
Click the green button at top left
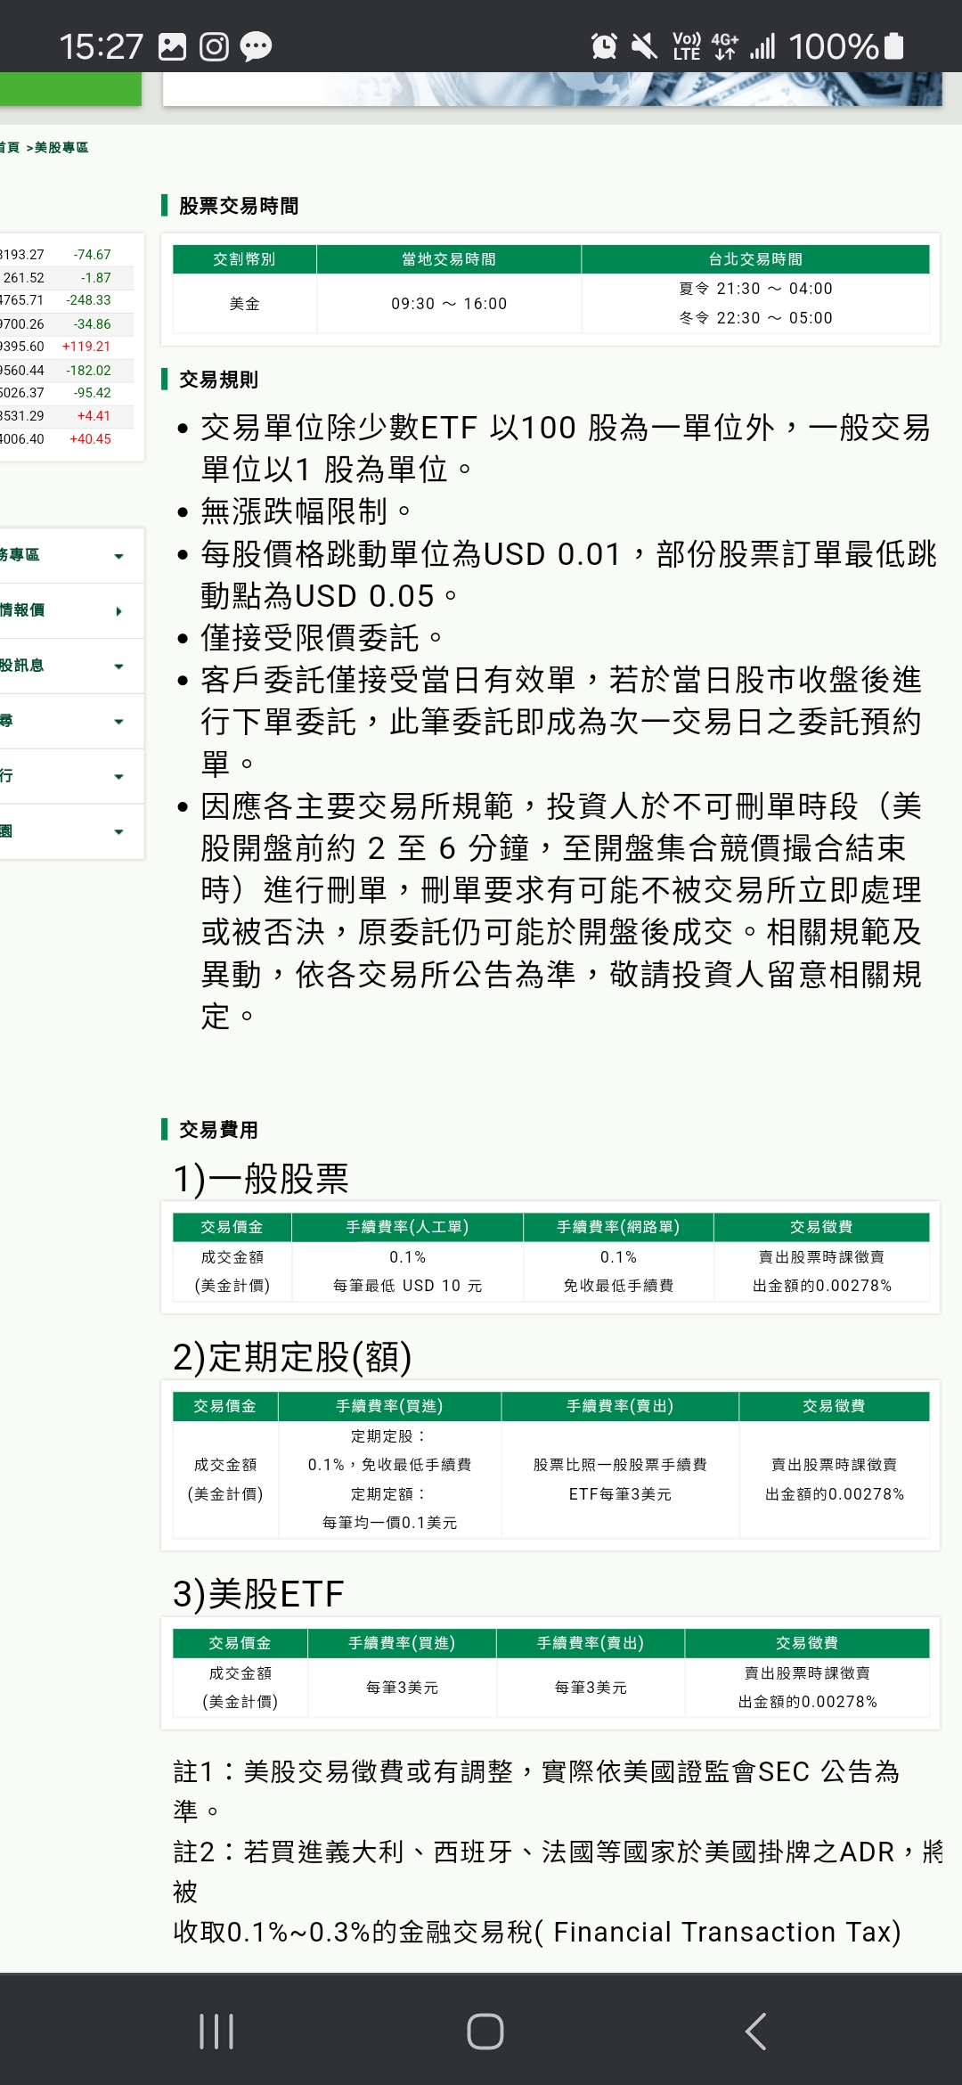tap(70, 89)
